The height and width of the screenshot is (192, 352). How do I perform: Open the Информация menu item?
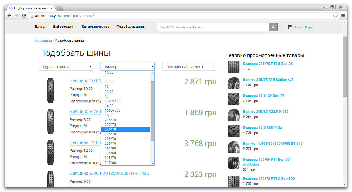[63, 27]
